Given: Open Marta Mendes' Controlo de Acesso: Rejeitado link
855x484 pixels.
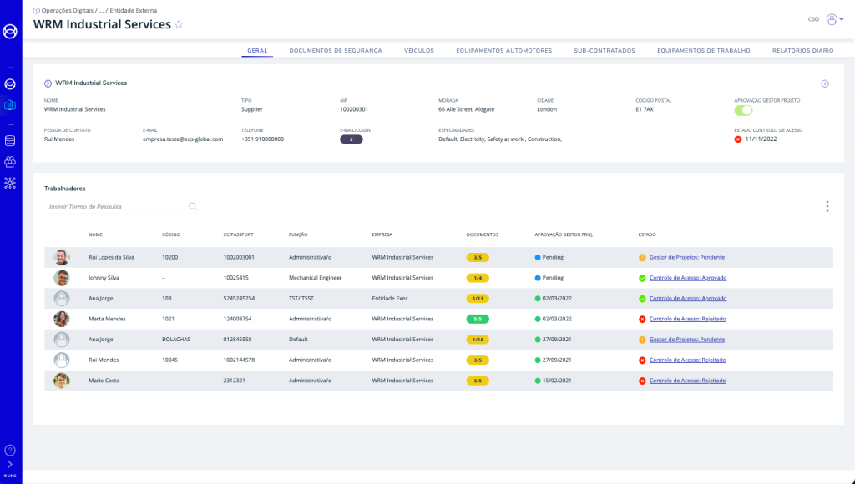Looking at the screenshot, I should [x=687, y=319].
